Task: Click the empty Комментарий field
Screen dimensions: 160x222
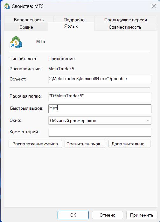Action: [x=100, y=132]
